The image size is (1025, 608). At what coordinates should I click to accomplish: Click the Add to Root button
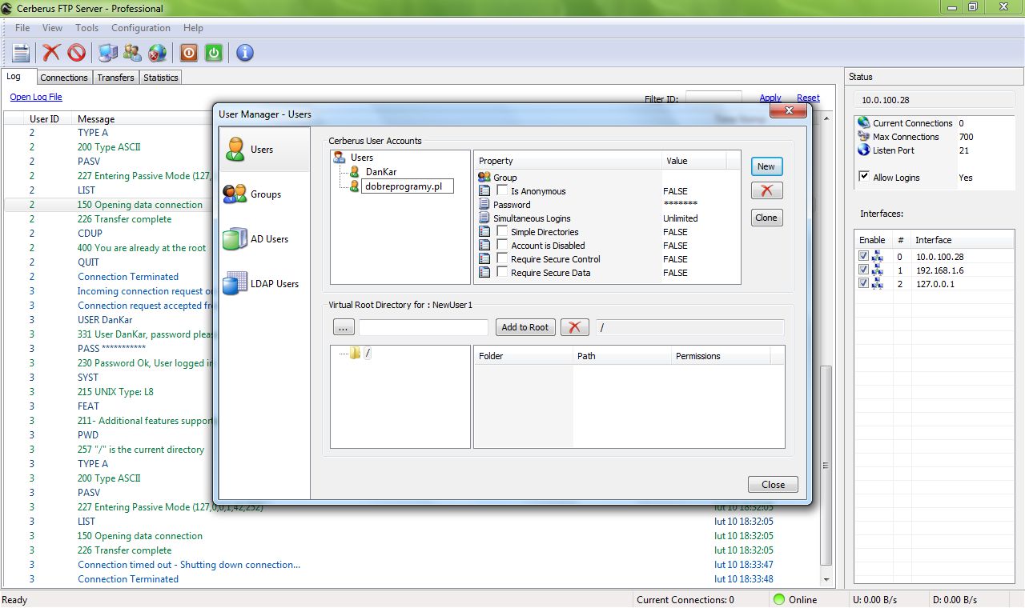525,327
